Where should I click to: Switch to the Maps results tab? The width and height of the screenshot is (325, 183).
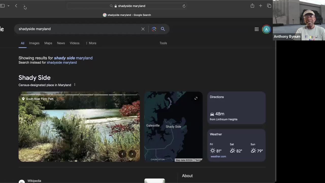coord(48,43)
